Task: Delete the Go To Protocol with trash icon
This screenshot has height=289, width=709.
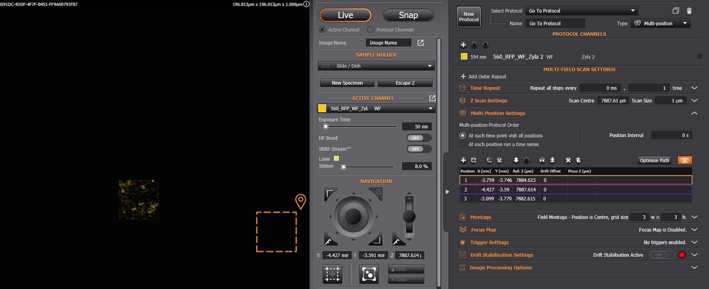Action: (x=689, y=11)
